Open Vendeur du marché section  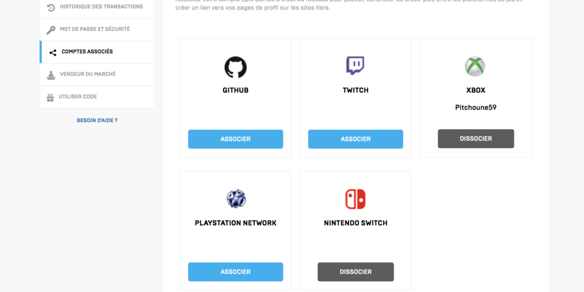(x=97, y=75)
